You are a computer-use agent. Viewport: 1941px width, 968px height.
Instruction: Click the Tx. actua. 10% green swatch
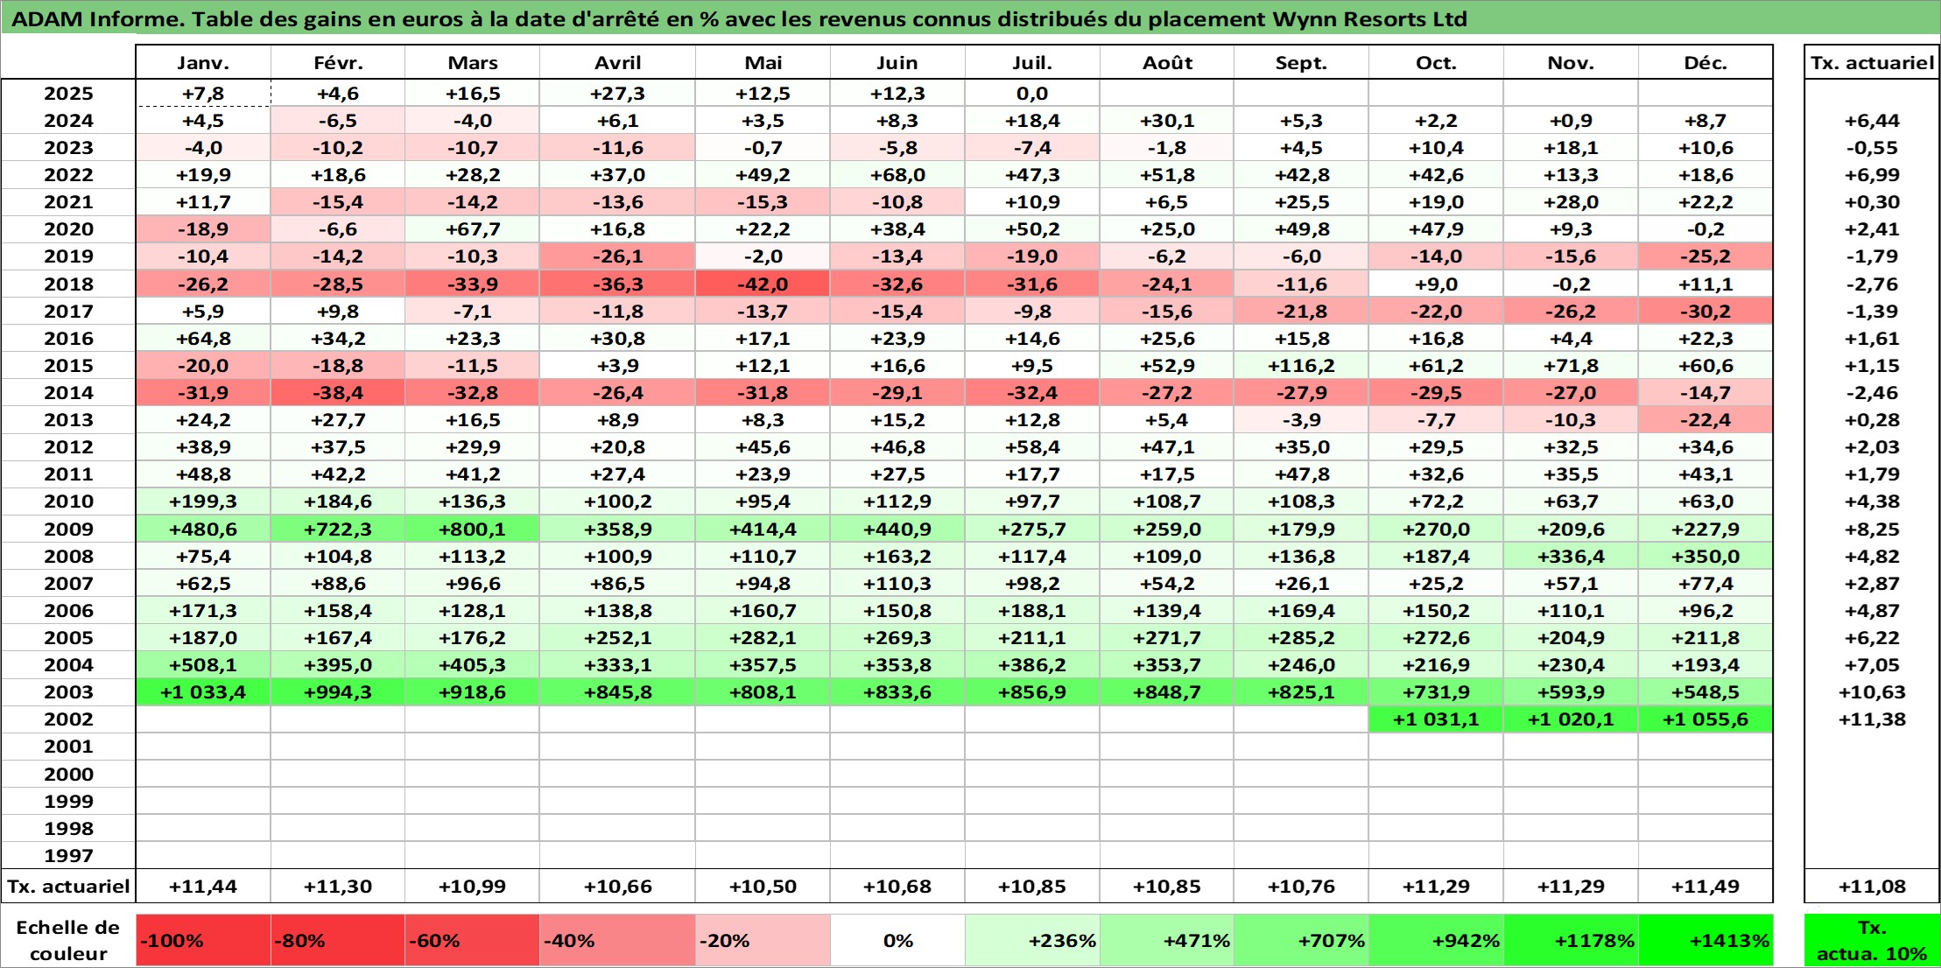pyautogui.click(x=1872, y=940)
